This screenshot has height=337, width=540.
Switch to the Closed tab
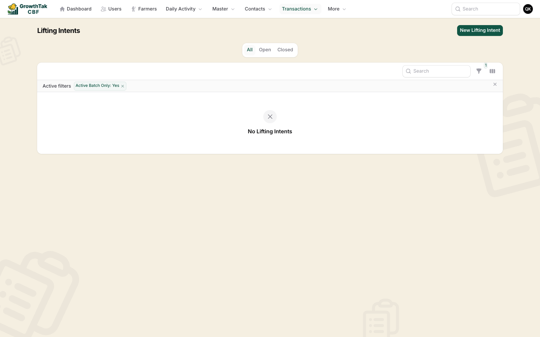pos(285,50)
